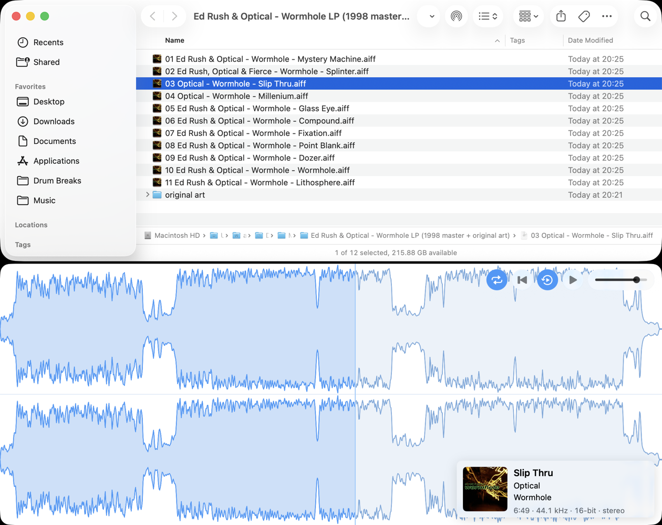Click the Wormhole LP folder in path bar
662x525 pixels.
coord(405,236)
